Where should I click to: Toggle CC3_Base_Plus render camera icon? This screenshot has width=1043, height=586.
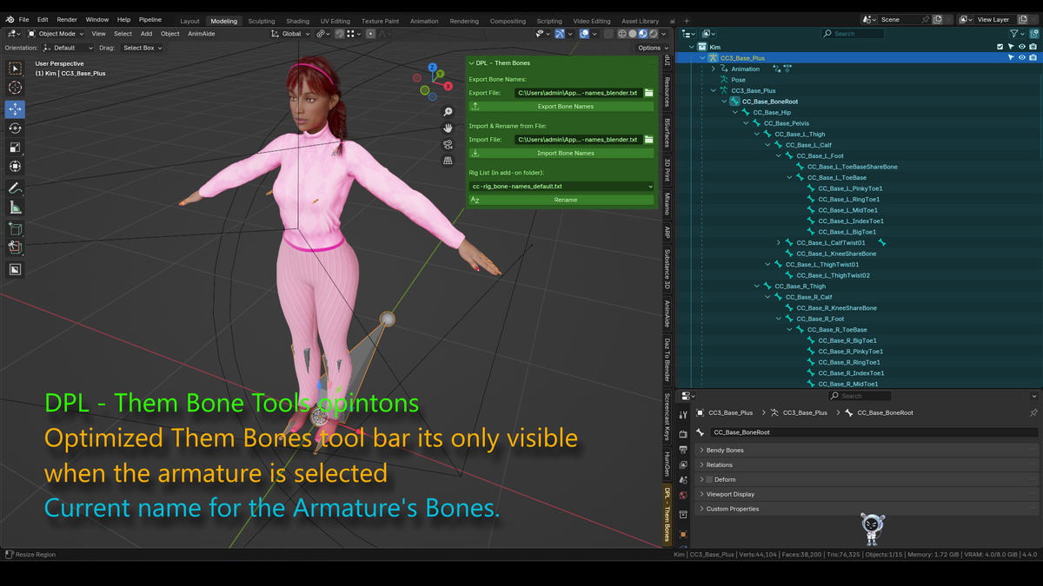click(1033, 58)
